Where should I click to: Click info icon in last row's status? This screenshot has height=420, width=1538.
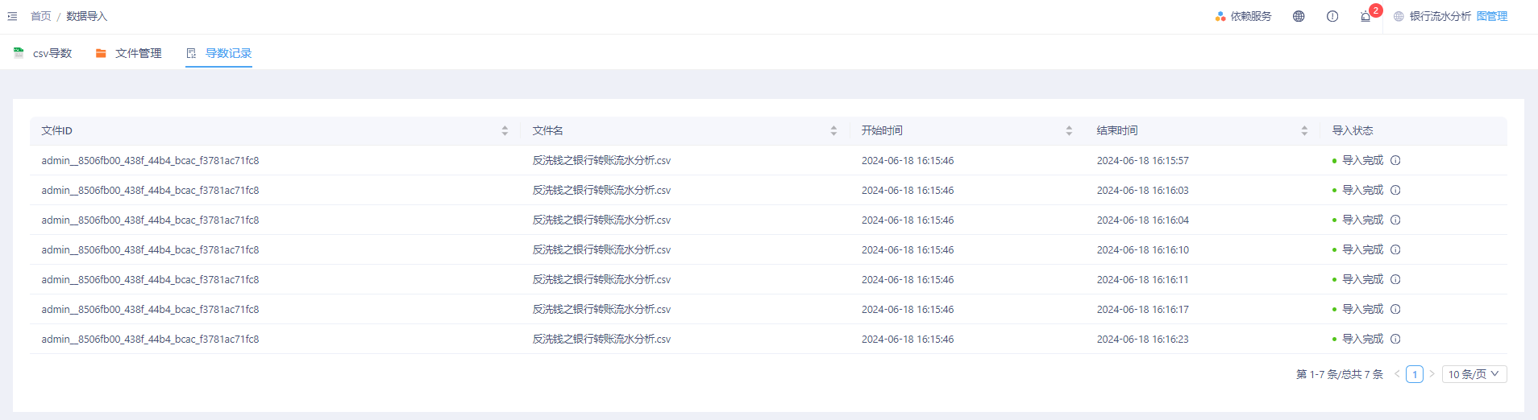tap(1395, 339)
